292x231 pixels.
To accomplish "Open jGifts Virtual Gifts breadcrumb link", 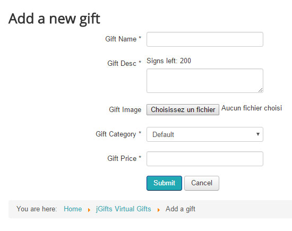I will 123,209.
